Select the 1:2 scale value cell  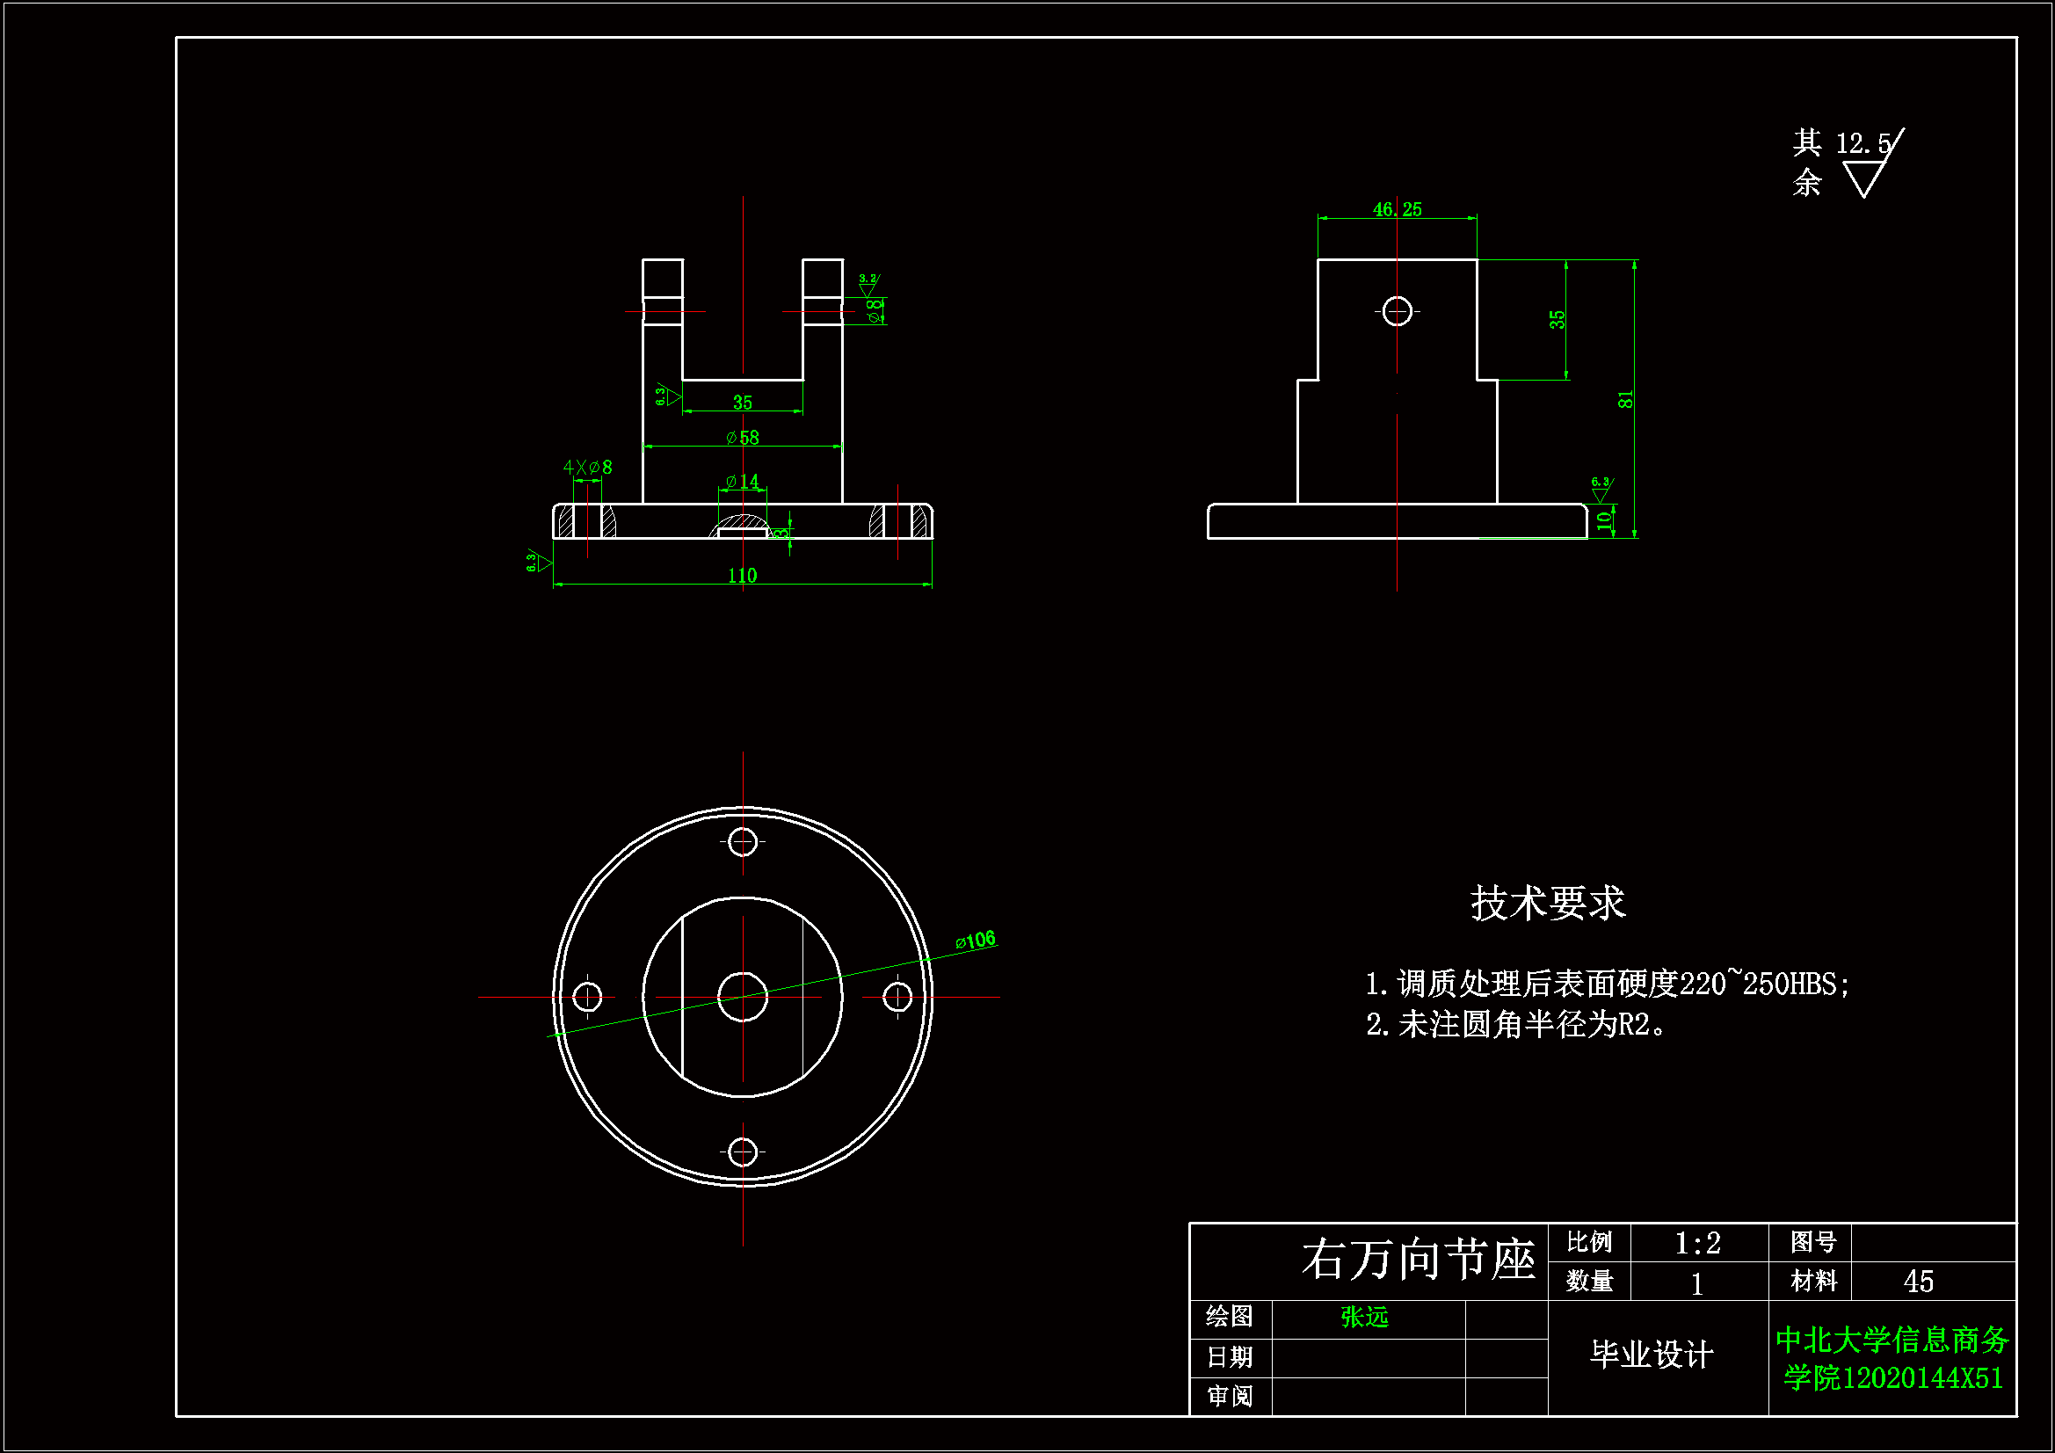click(1698, 1244)
